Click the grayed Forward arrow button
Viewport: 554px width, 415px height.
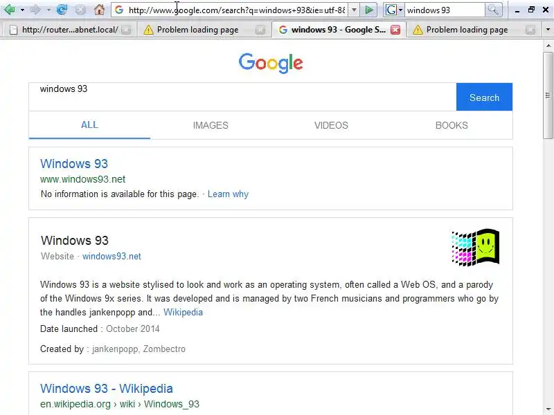click(36, 10)
